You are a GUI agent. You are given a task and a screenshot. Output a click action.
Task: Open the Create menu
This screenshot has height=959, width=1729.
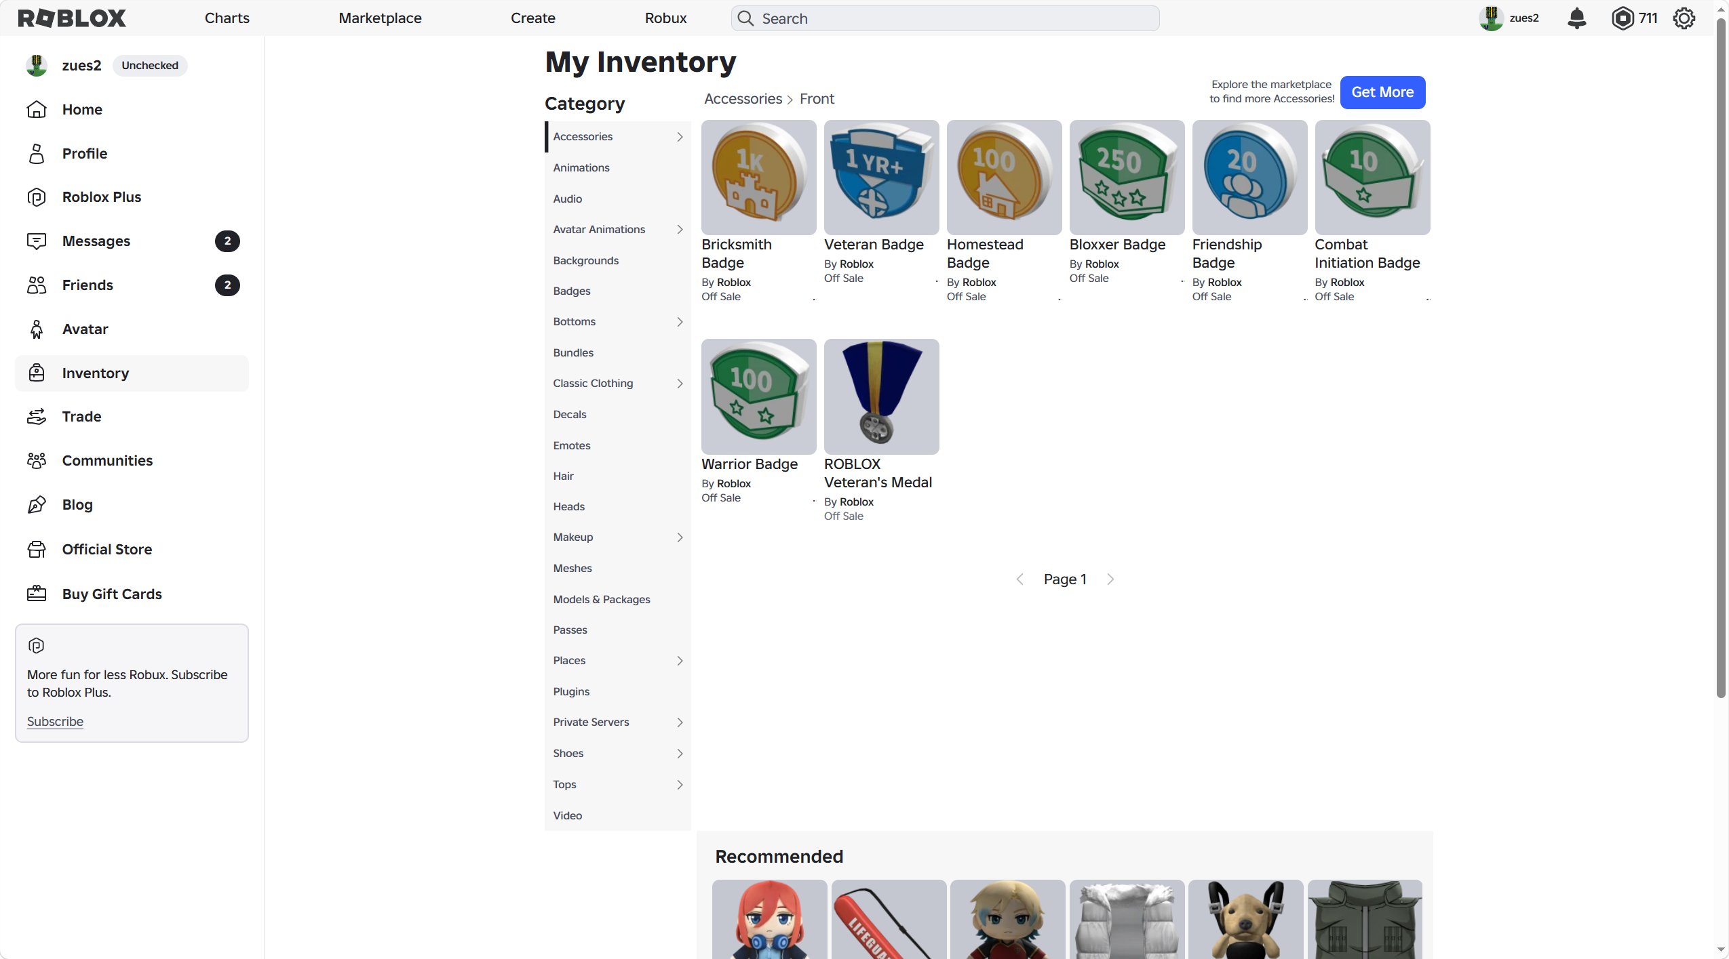tap(533, 18)
